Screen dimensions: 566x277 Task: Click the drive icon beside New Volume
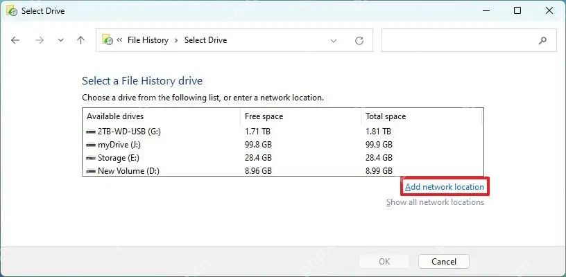coord(91,171)
